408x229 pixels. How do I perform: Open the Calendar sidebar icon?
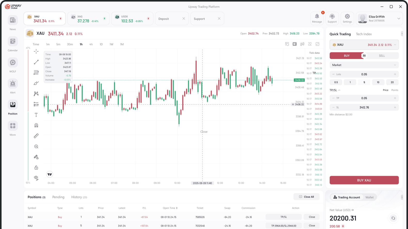click(13, 42)
